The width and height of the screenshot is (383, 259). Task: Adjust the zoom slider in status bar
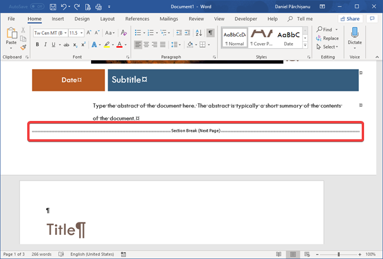(x=339, y=254)
